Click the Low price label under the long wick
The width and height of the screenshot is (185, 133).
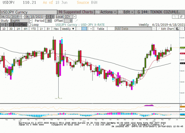pos(58,98)
